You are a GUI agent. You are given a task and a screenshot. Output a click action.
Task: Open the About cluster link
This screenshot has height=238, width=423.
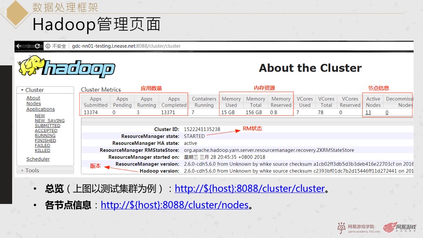click(x=33, y=98)
